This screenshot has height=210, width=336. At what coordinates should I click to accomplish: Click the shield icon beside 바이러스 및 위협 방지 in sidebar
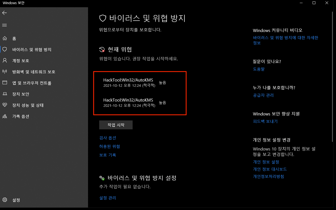pos(4,50)
